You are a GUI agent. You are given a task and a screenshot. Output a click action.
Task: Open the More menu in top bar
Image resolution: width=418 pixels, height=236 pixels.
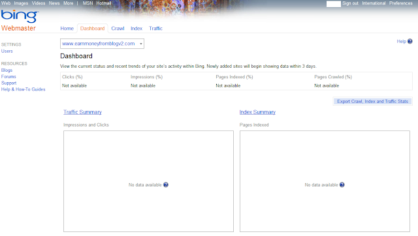click(x=68, y=3)
